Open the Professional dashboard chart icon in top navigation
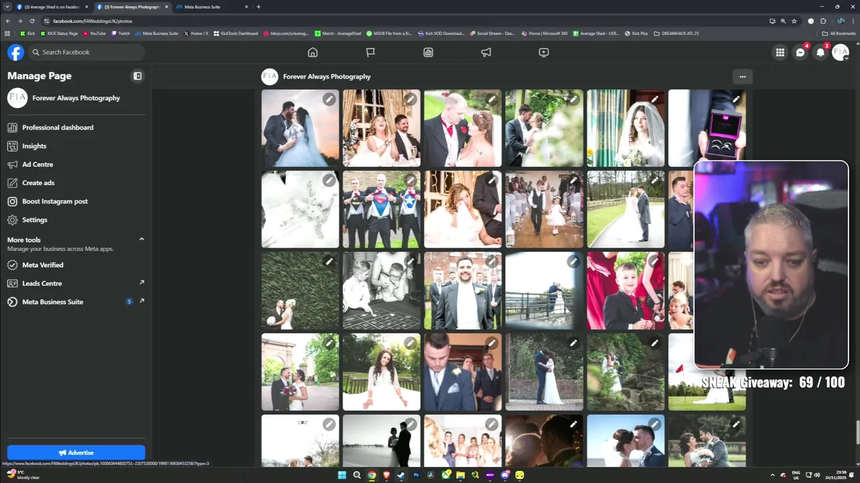Screen dimensions: 860x483 (428, 52)
